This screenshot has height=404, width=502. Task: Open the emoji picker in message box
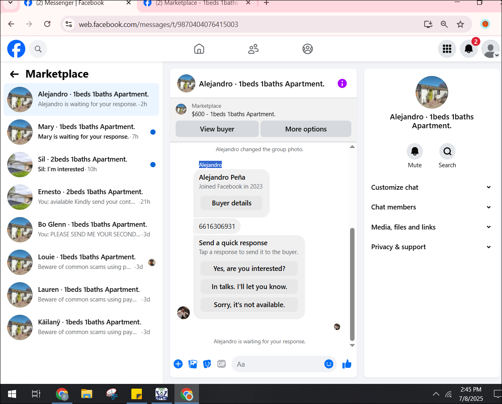pos(329,364)
